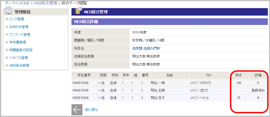270x117 pixels.
Task: Click student number in 明治 一郎 row
Action: coord(80,83)
